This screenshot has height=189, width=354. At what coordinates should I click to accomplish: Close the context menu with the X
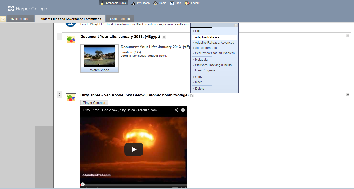(x=236, y=25)
